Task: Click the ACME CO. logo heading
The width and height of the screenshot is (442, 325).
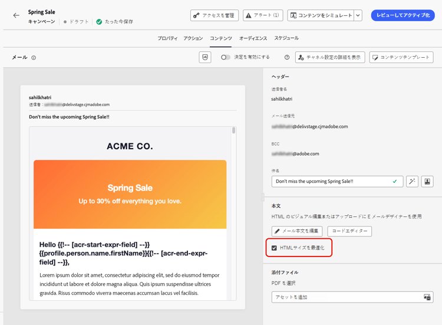Action: click(130, 146)
